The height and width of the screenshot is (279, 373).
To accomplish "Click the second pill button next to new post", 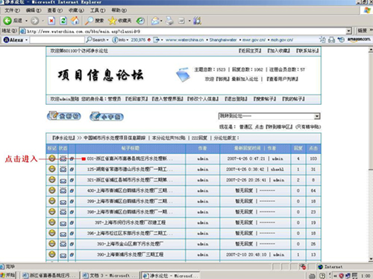I will coord(107,116).
